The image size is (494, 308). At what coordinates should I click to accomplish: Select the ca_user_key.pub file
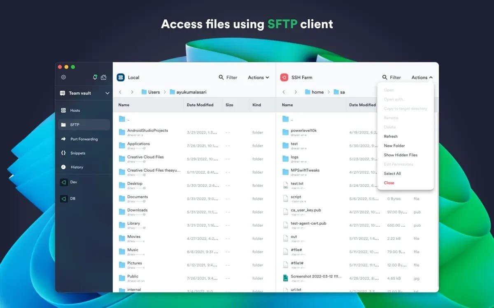(x=305, y=210)
